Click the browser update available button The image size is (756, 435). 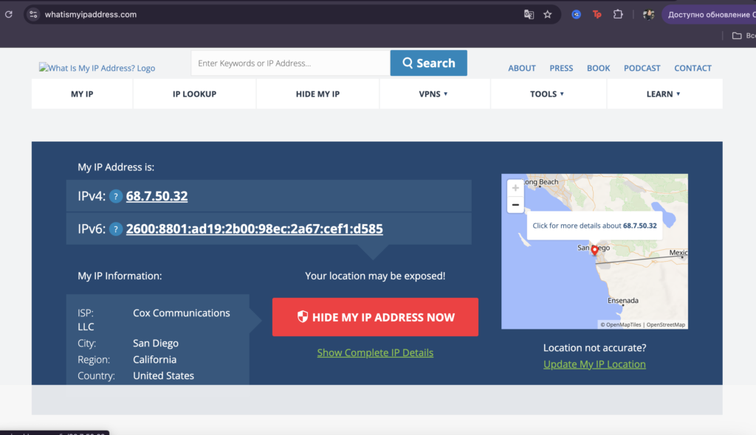(x=709, y=15)
